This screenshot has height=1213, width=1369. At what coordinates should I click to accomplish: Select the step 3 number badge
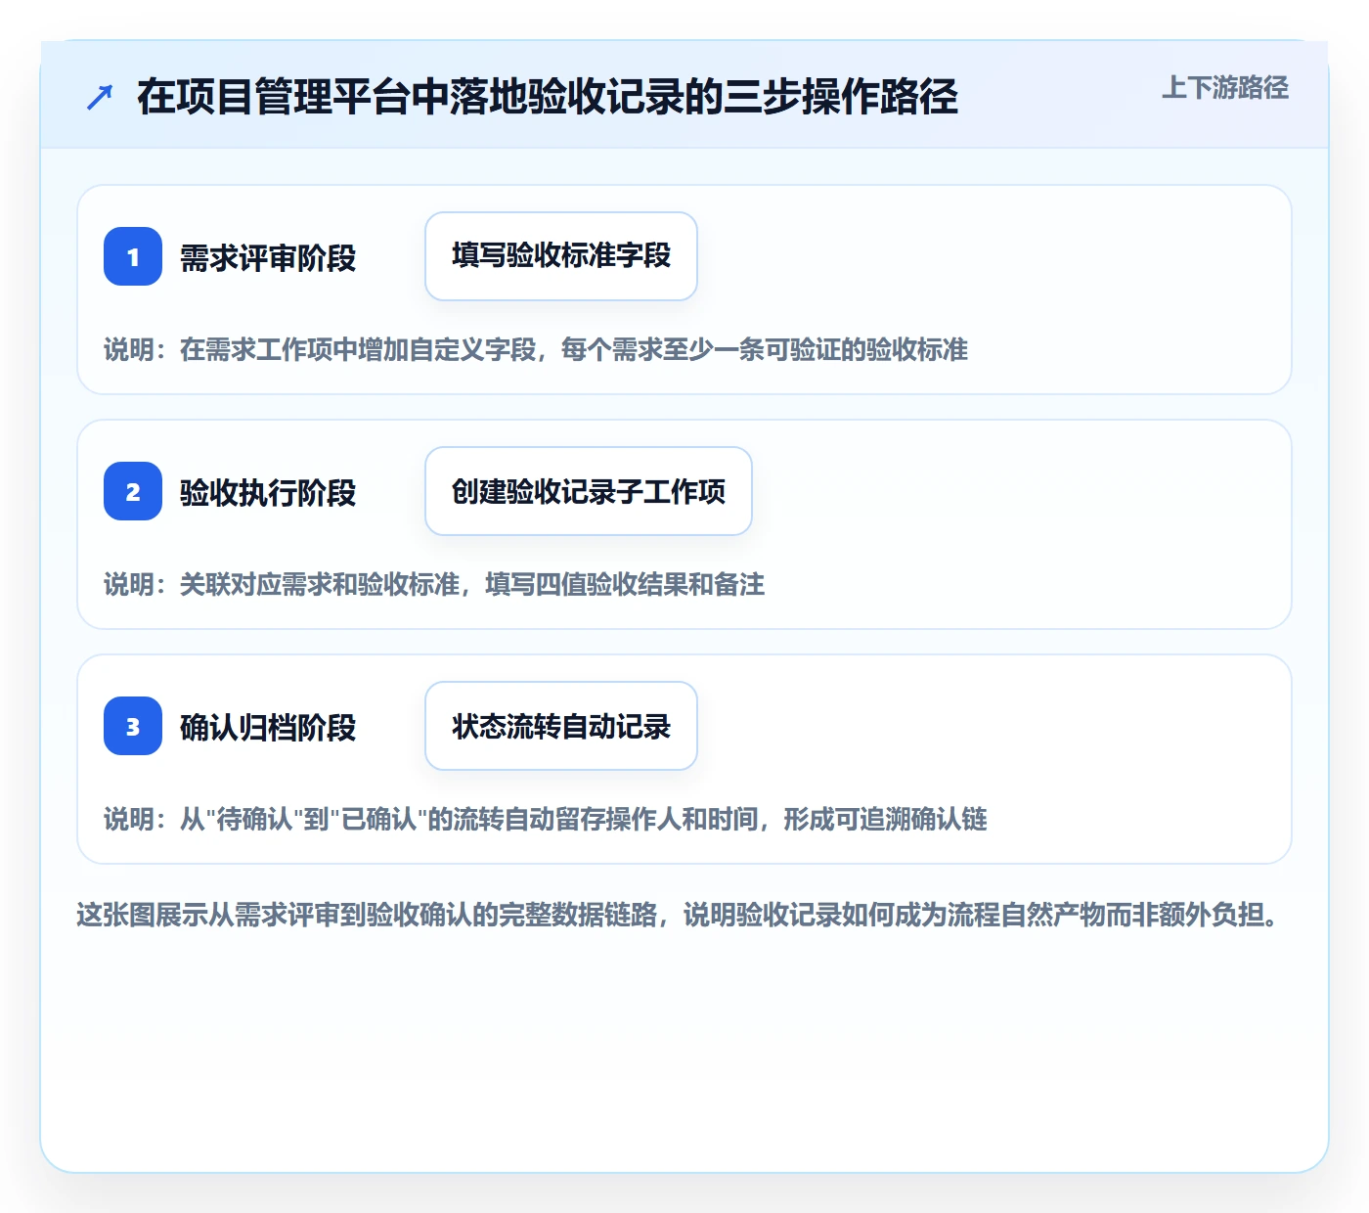133,726
